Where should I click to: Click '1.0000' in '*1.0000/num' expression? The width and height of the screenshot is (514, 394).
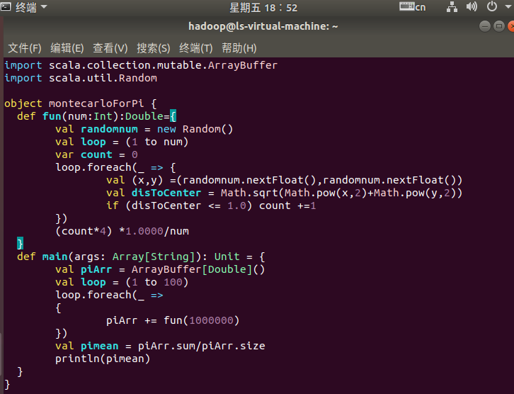(x=144, y=231)
